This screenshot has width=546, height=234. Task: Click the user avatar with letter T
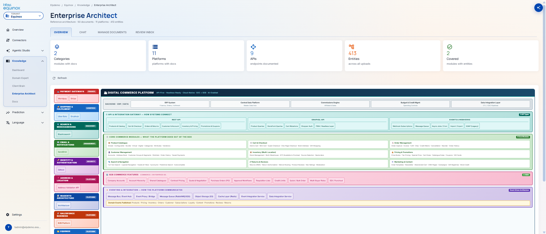(x=9, y=227)
